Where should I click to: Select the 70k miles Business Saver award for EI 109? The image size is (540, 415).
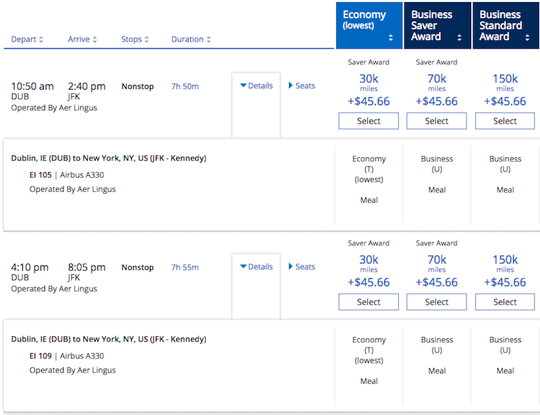coord(436,302)
